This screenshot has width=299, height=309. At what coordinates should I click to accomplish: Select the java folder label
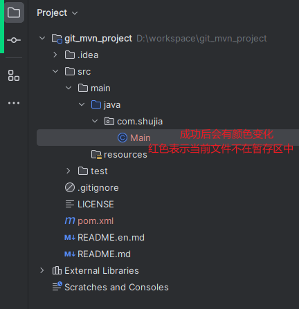(x=112, y=105)
